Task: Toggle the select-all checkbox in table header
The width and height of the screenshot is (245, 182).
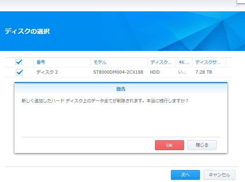Action: coord(19,62)
